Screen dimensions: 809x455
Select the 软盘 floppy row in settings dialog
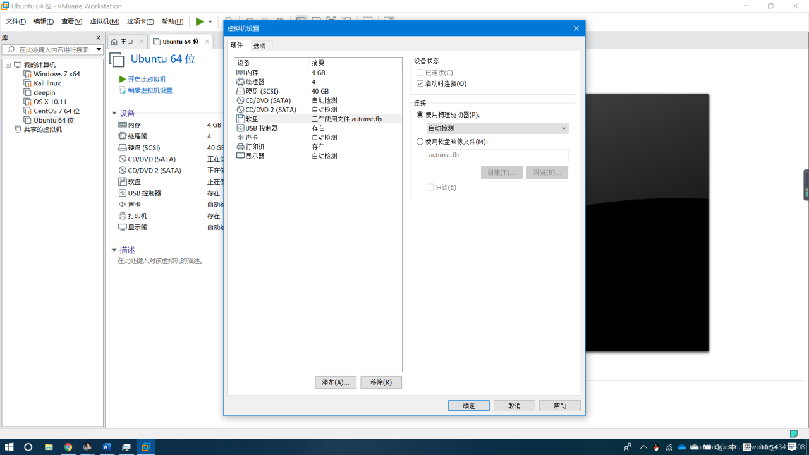tap(318, 119)
